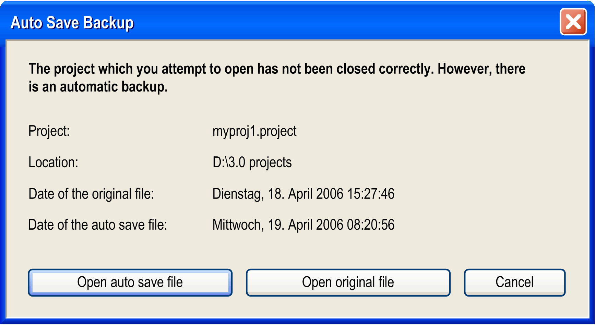This screenshot has height=325, width=595.
Task: Click the word Mittwoch
Action: (238, 225)
